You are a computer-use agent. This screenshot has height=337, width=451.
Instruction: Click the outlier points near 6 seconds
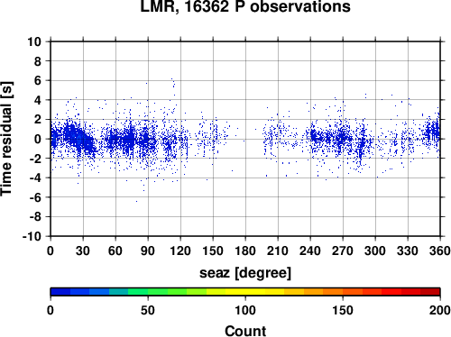pyautogui.click(x=173, y=83)
